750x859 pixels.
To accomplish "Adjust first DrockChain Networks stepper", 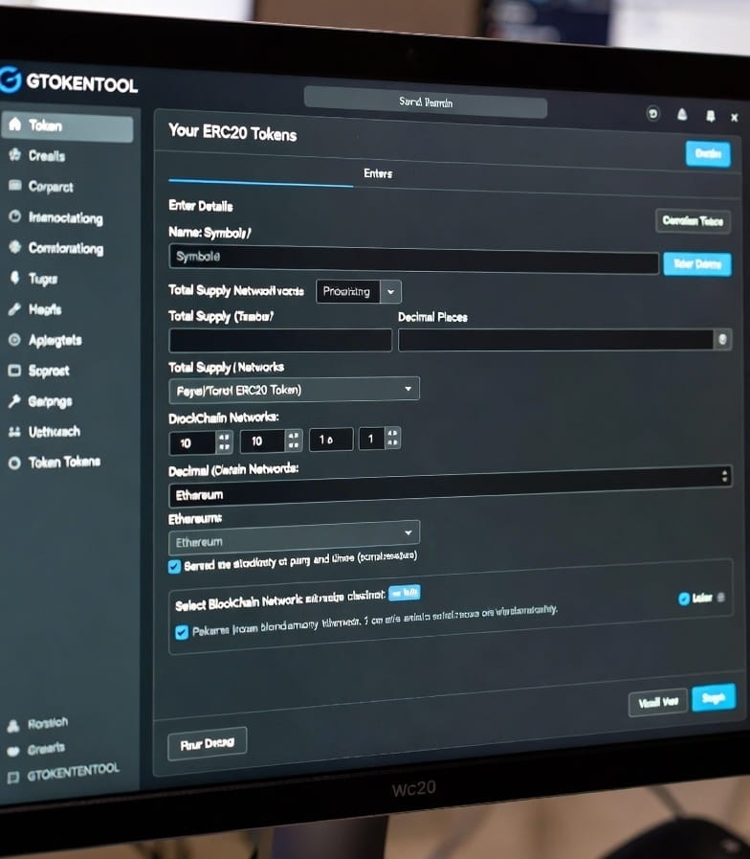I will pos(224,441).
